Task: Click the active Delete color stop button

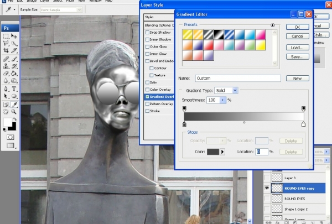Action: tap(290, 152)
